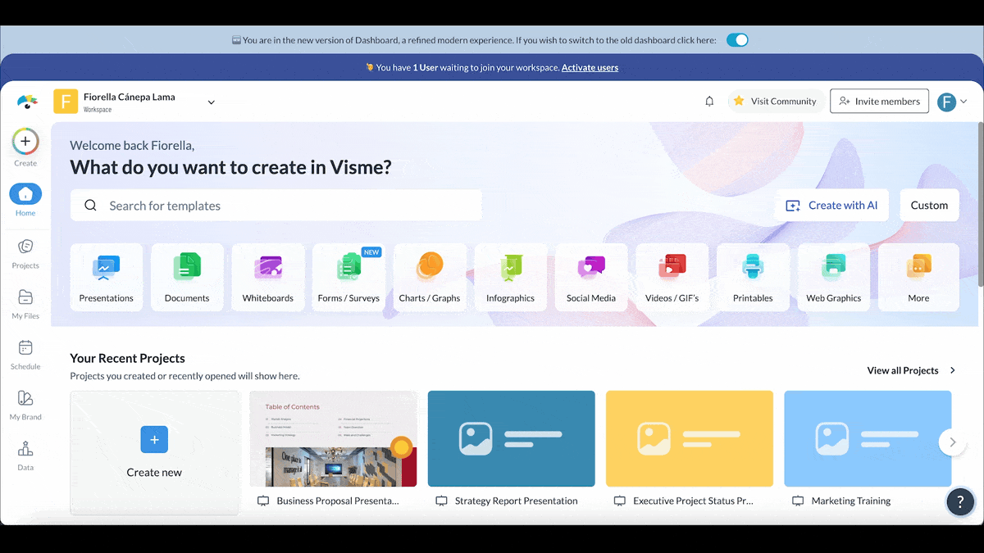Image resolution: width=984 pixels, height=553 pixels.
Task: Open Projects in the left sidebar
Action: pyautogui.click(x=25, y=253)
